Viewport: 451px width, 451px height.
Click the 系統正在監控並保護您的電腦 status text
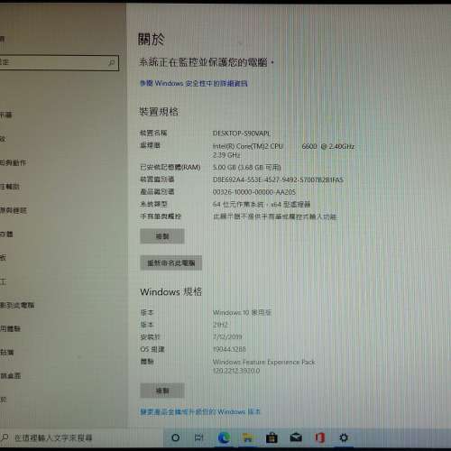click(x=207, y=62)
